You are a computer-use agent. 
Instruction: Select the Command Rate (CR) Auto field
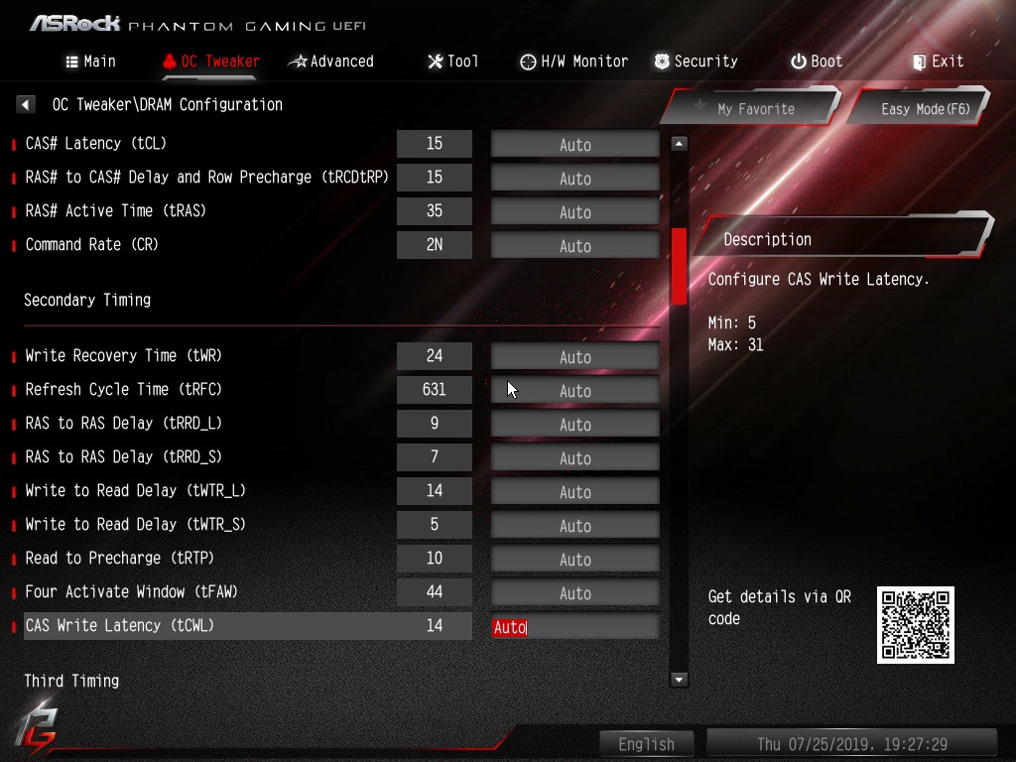tap(574, 245)
